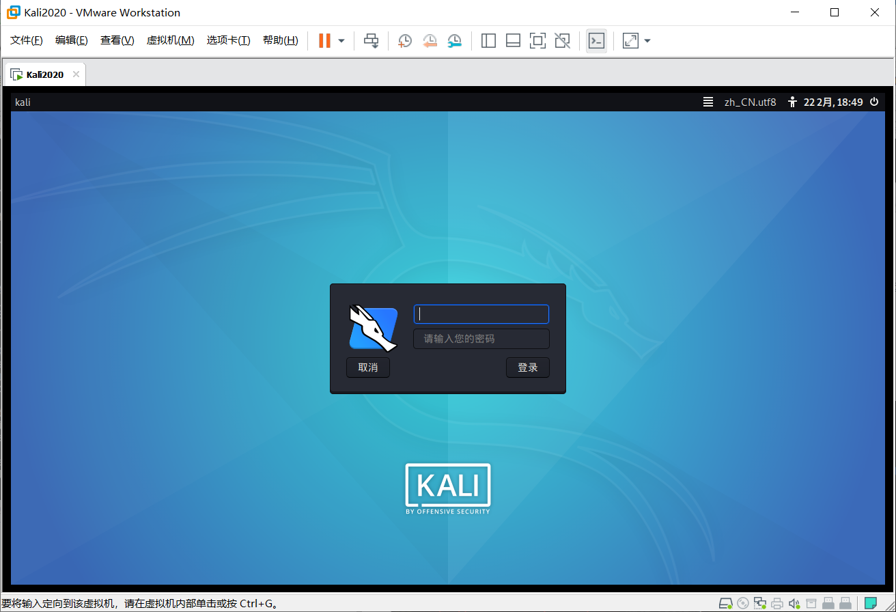The height and width of the screenshot is (612, 896).
Task: Open the fit guest display dropdown
Action: pos(647,40)
